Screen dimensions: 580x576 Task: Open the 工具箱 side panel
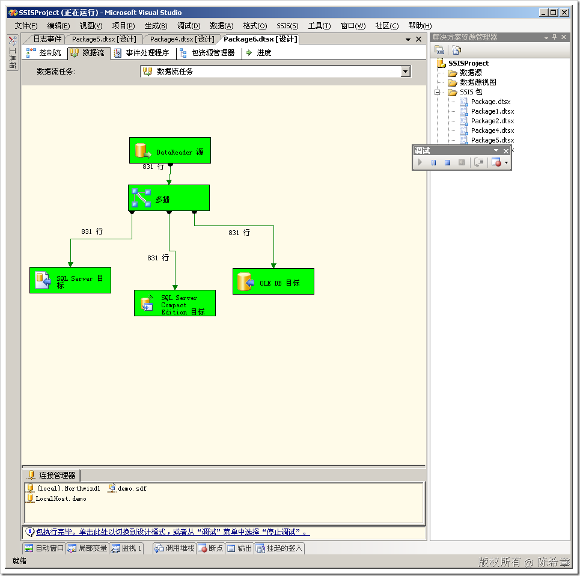pyautogui.click(x=13, y=52)
